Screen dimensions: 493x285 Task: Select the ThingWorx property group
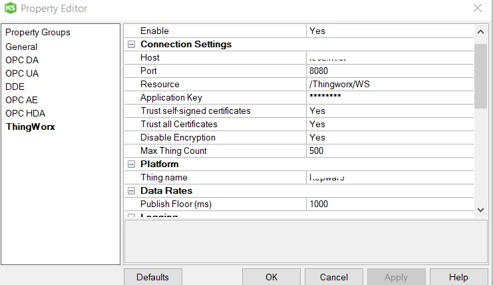point(31,127)
